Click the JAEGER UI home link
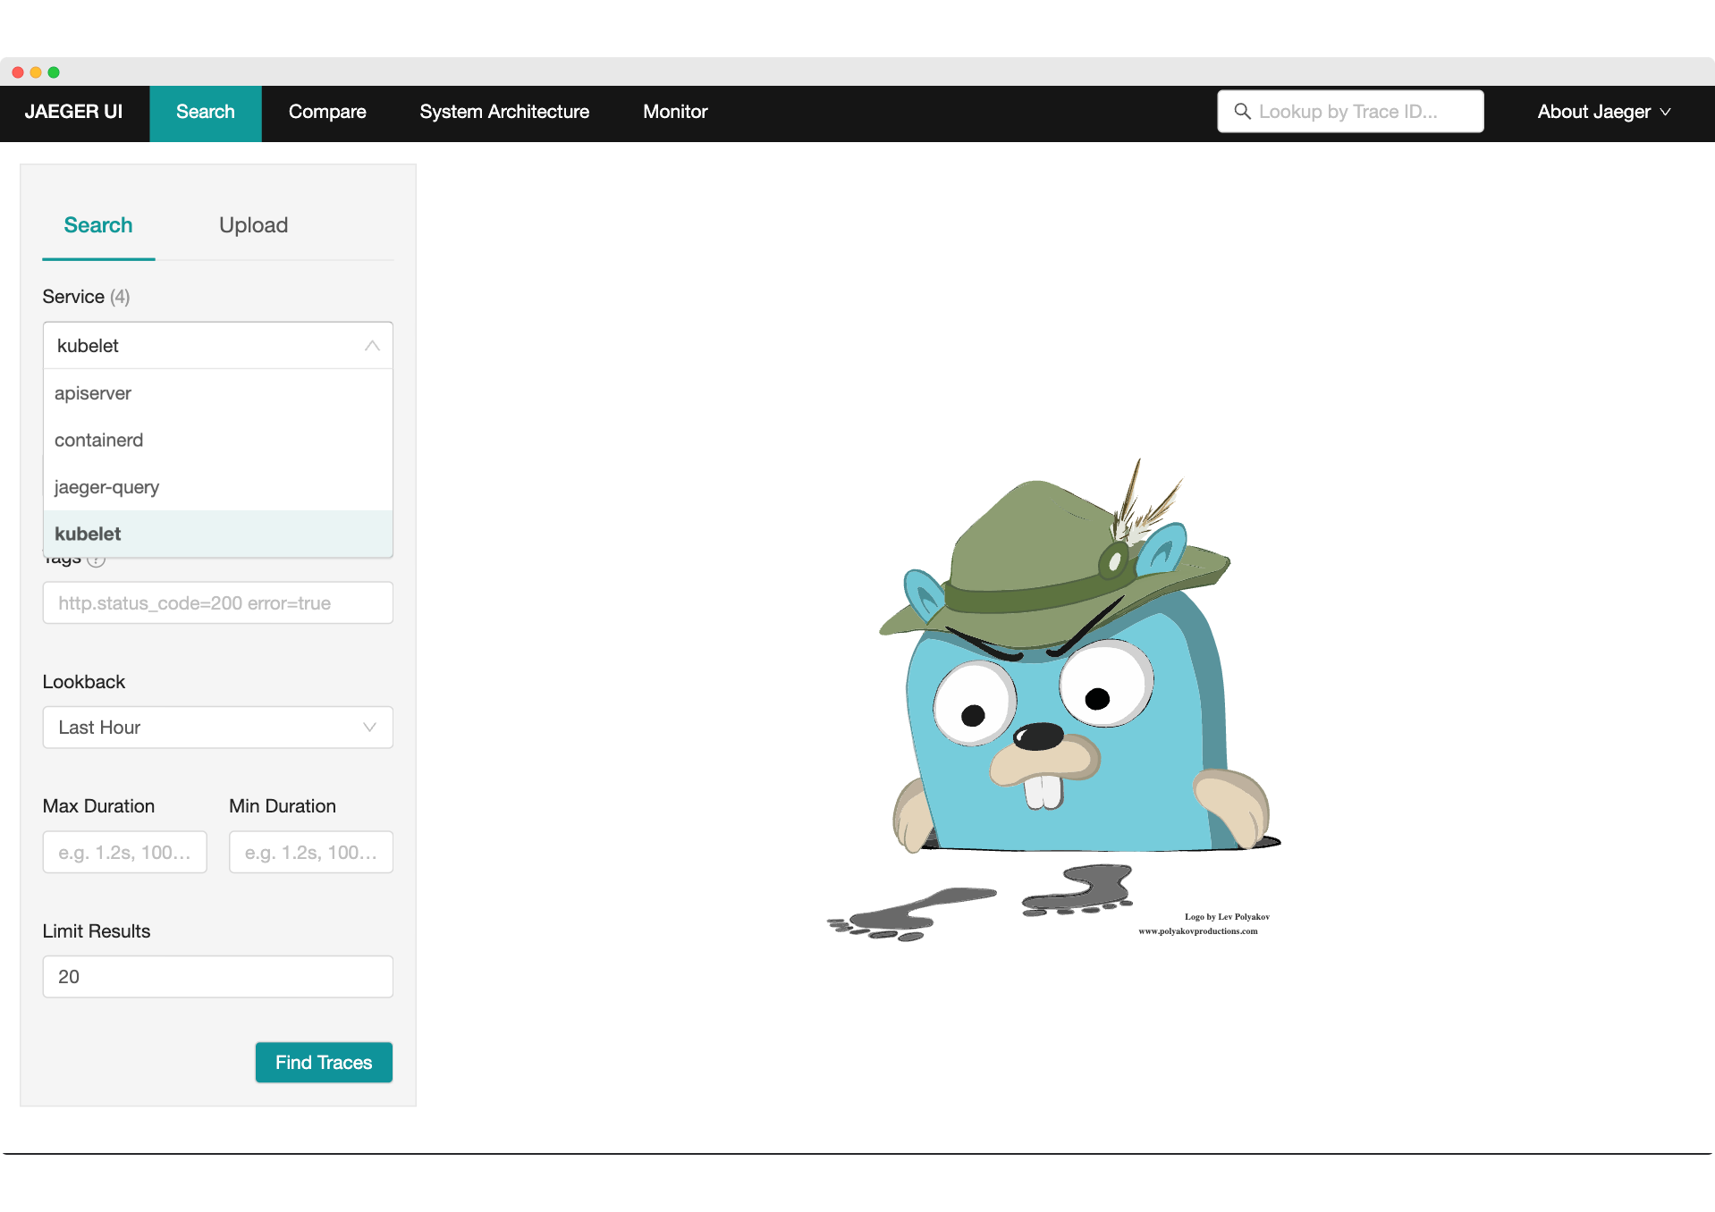 tap(74, 112)
